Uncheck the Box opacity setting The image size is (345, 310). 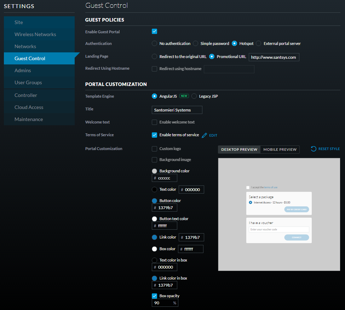pos(154,296)
